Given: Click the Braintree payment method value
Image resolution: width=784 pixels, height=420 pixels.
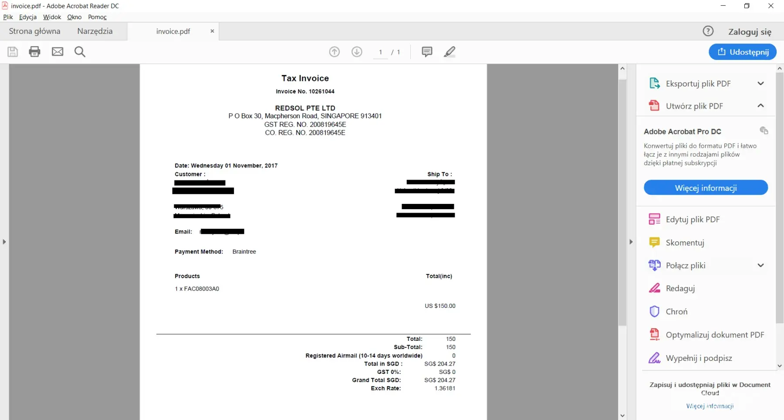Looking at the screenshot, I should click(244, 252).
